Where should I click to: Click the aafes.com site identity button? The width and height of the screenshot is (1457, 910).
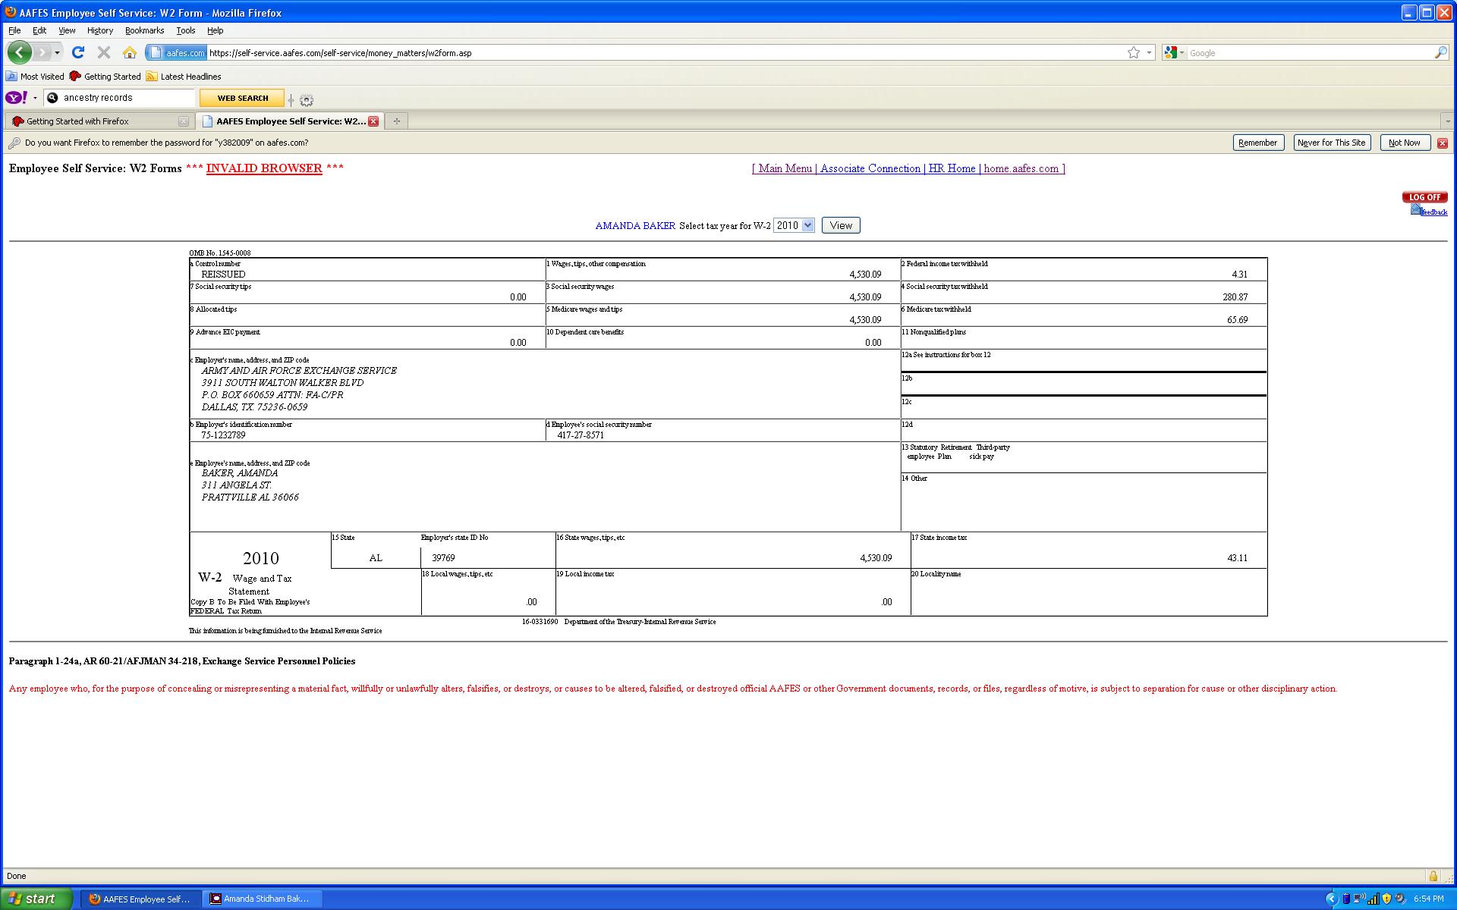[176, 53]
